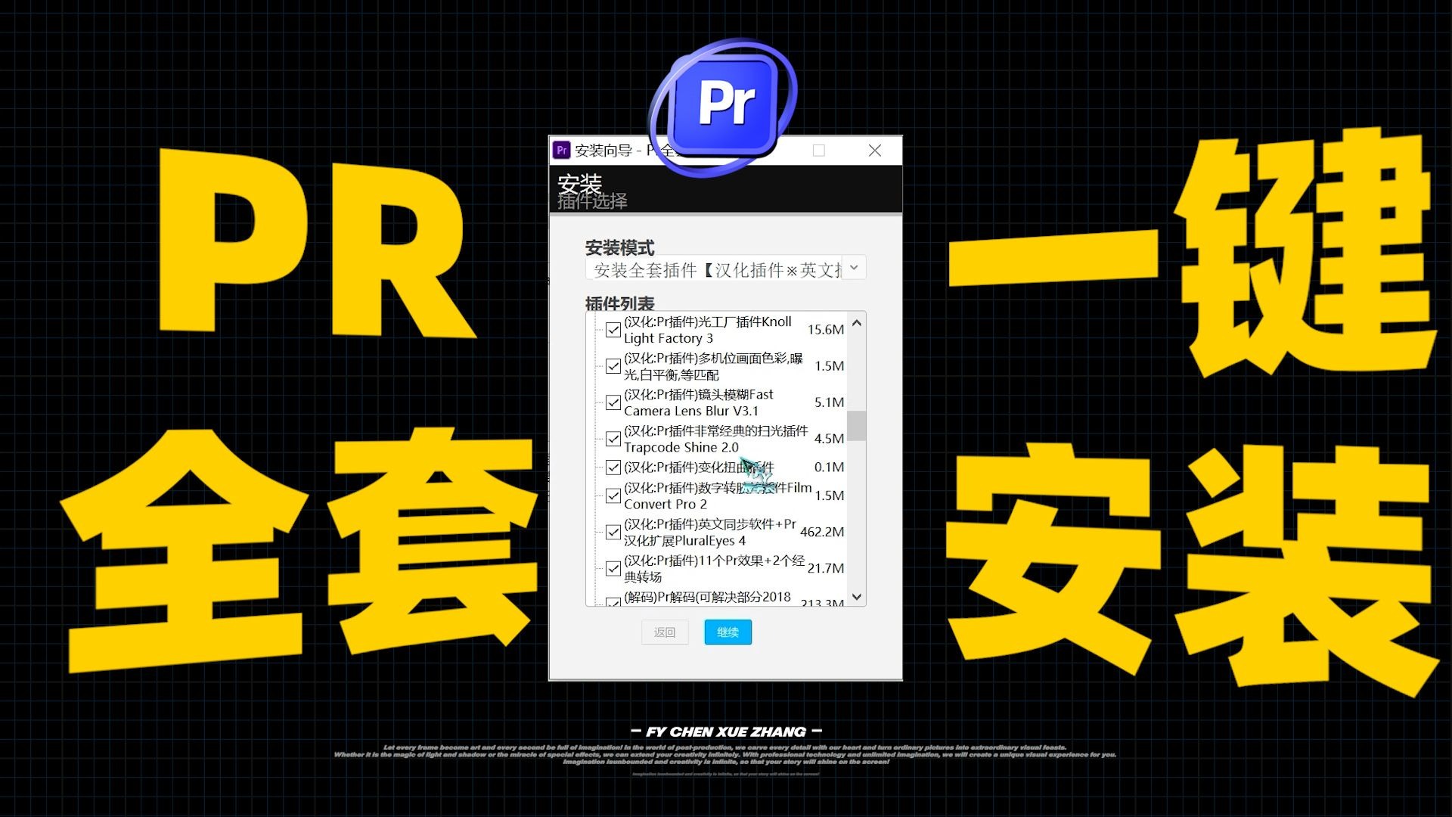The height and width of the screenshot is (817, 1452).
Task: Click the 4.5M size value
Action: (829, 438)
